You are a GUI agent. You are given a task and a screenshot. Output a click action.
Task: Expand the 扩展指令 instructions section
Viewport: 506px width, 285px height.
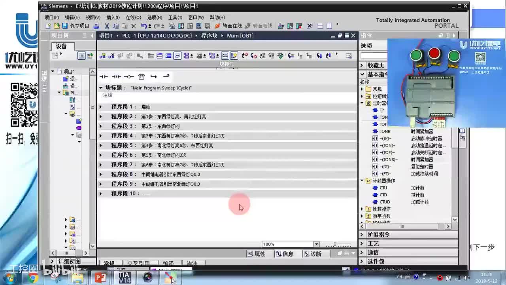coord(362,235)
